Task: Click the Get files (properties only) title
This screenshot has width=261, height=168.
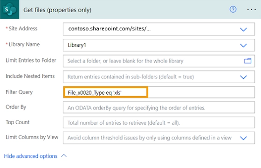Action: [x=57, y=10]
